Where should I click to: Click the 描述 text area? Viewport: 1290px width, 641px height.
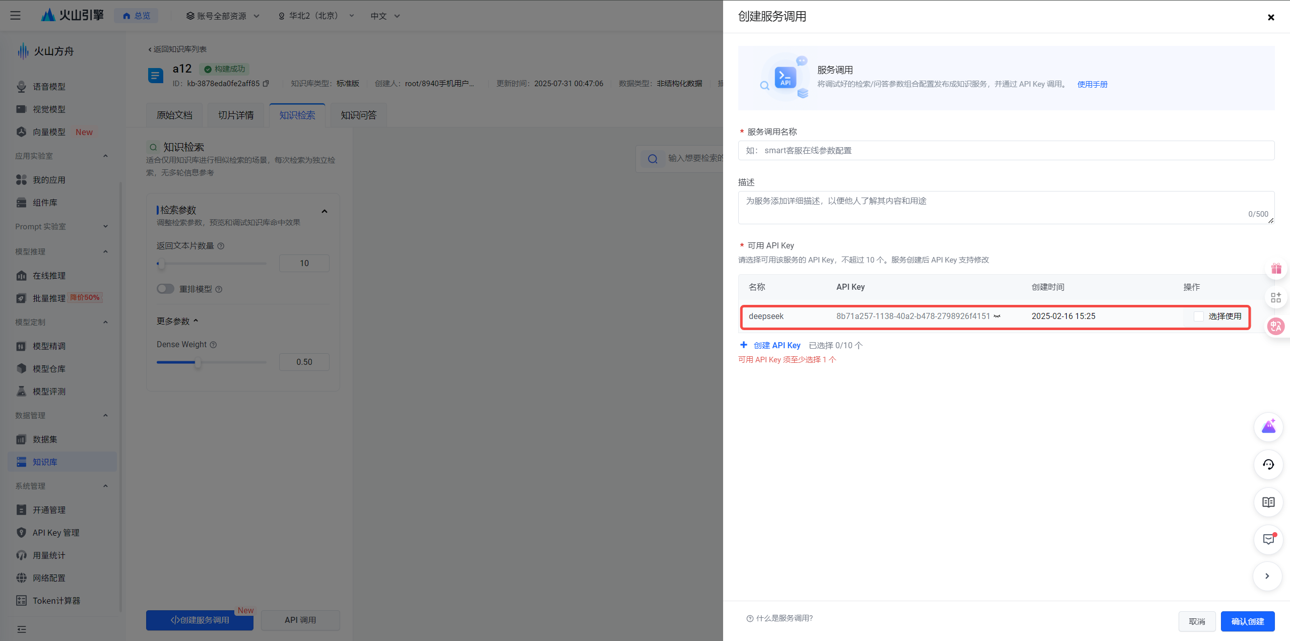tap(1006, 208)
